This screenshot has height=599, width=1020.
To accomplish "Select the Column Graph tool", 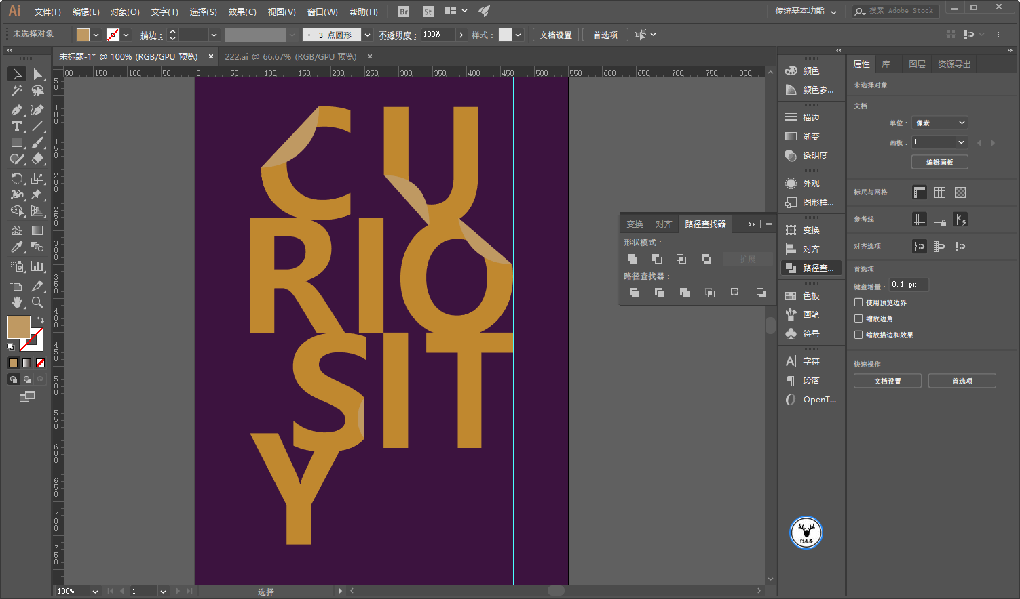I will [x=37, y=266].
